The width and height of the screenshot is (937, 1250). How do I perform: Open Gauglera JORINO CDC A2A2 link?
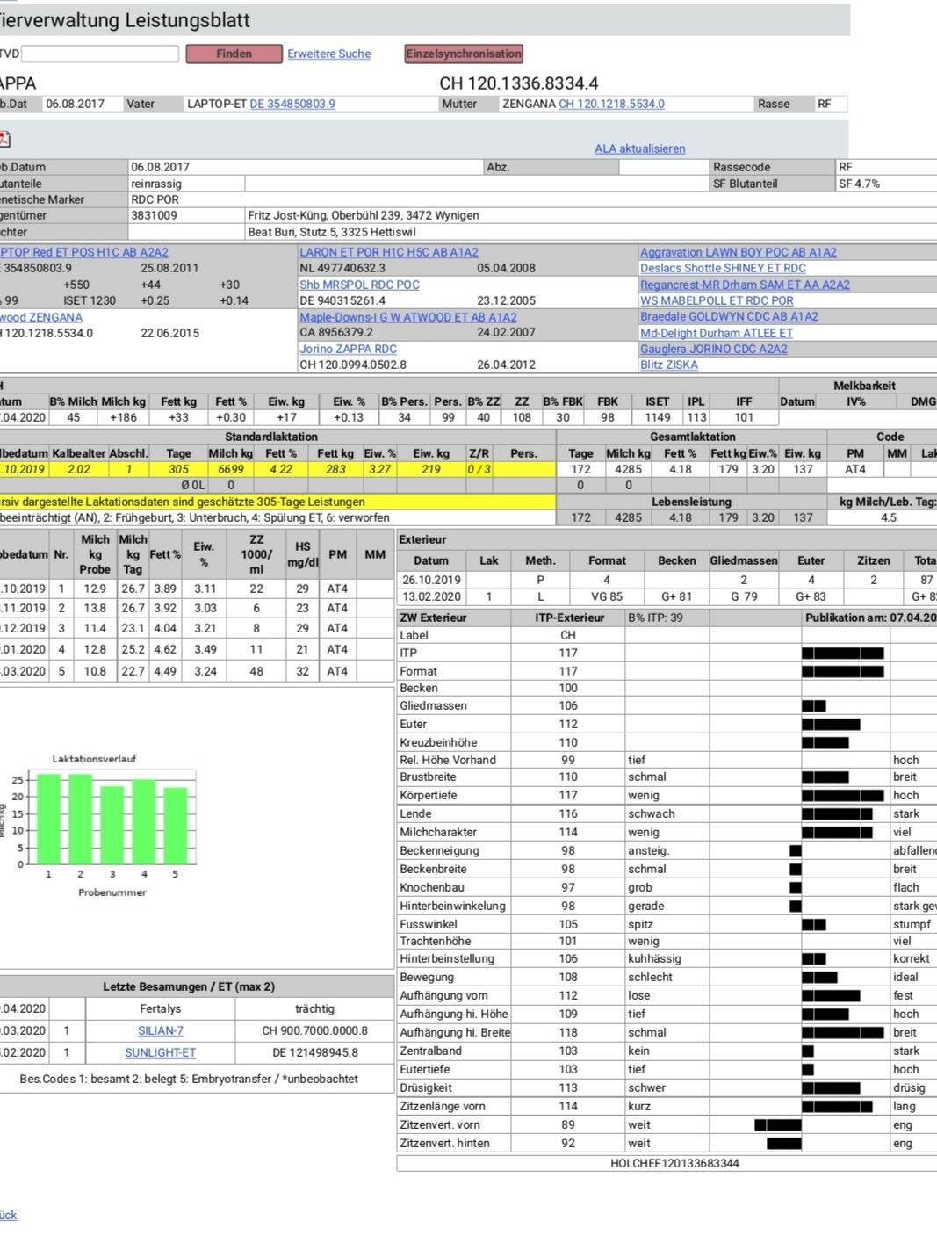click(713, 350)
